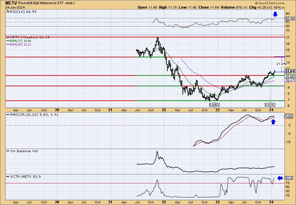
Task: Click the RSI(14) 66.99 indicator label
Action: (23, 12)
